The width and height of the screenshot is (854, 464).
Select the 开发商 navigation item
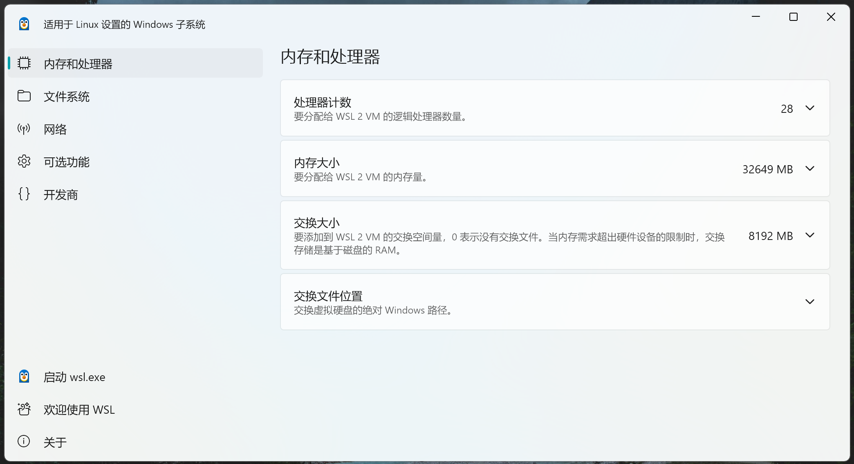61,195
